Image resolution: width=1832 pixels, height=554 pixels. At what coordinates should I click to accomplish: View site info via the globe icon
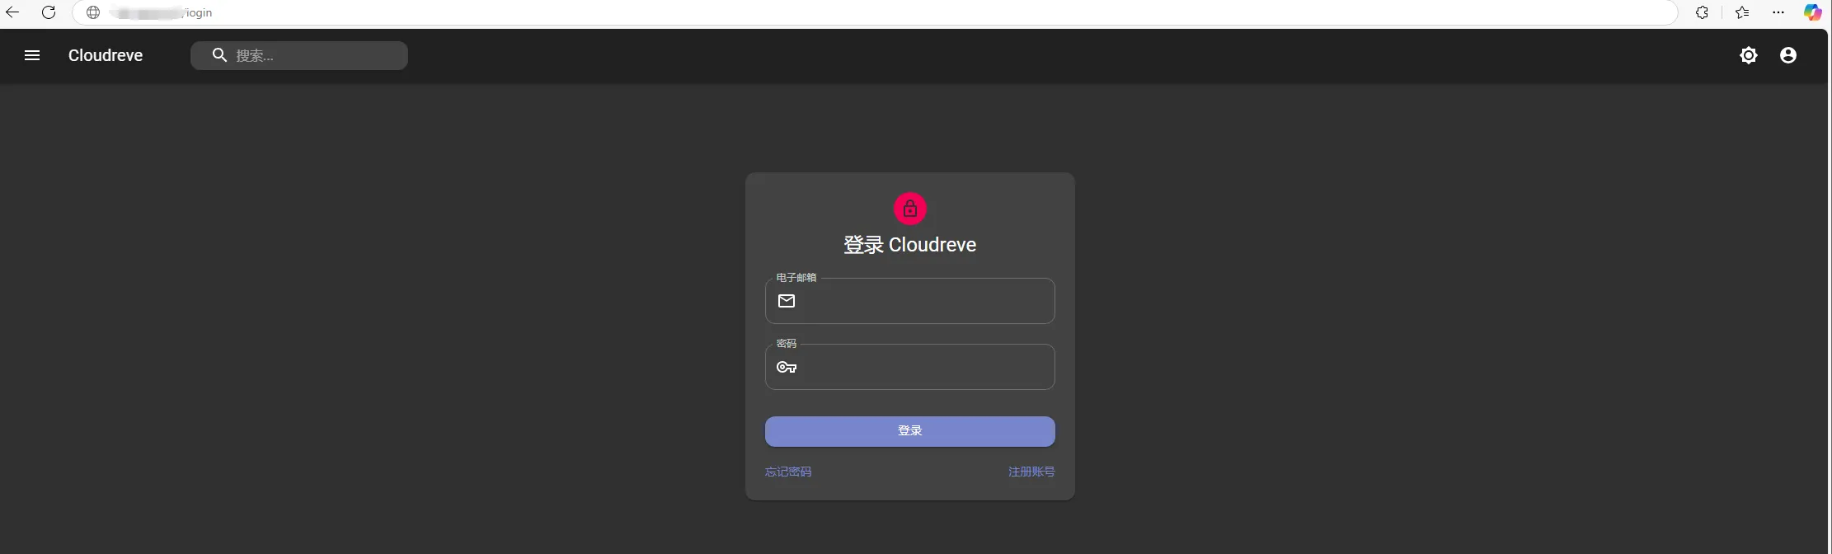(x=93, y=12)
